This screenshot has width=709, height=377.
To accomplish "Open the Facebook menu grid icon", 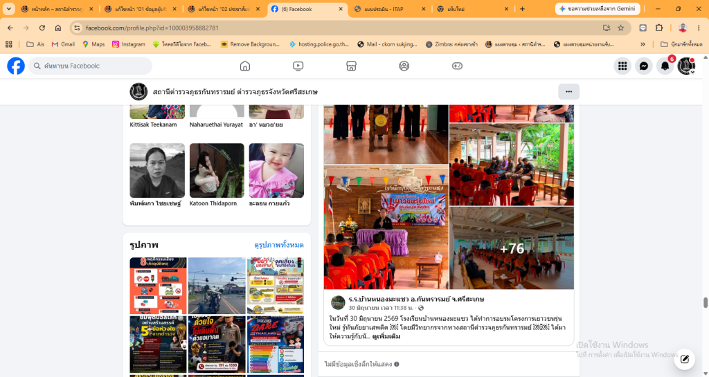I will (x=622, y=66).
